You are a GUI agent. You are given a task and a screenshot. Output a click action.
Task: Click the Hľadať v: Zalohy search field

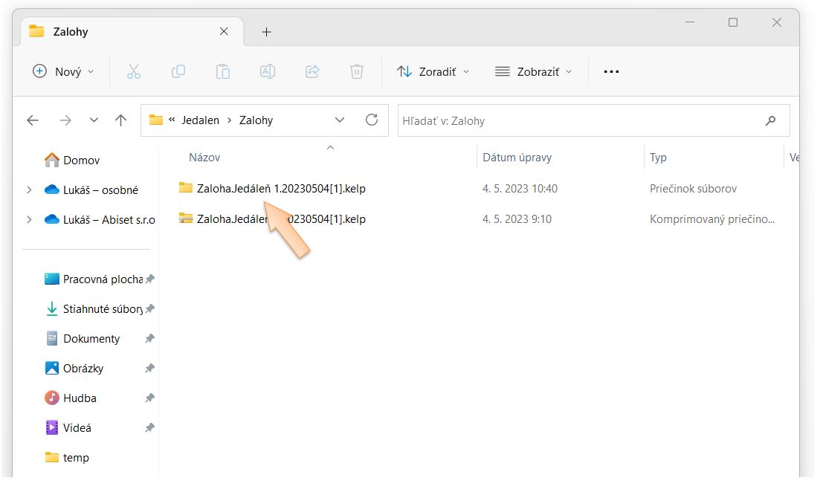click(x=580, y=120)
